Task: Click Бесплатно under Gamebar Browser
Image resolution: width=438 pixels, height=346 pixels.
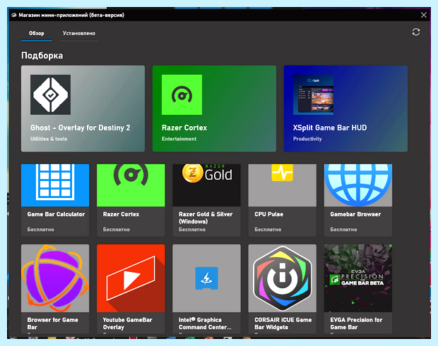Action: (x=343, y=230)
